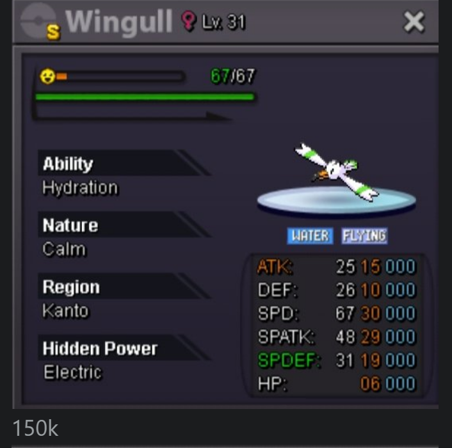Click the pink female gender symbol
The height and width of the screenshot is (448, 452).
[x=188, y=20]
